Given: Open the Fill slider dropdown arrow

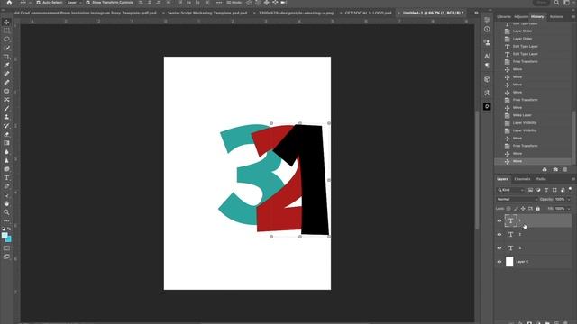Looking at the screenshot, I should pyautogui.click(x=569, y=209).
